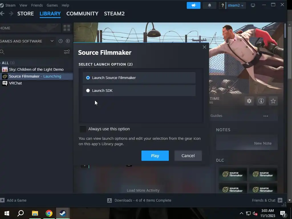Open the Help menu
Viewport: 292px width, 219px height.
click(x=65, y=5)
